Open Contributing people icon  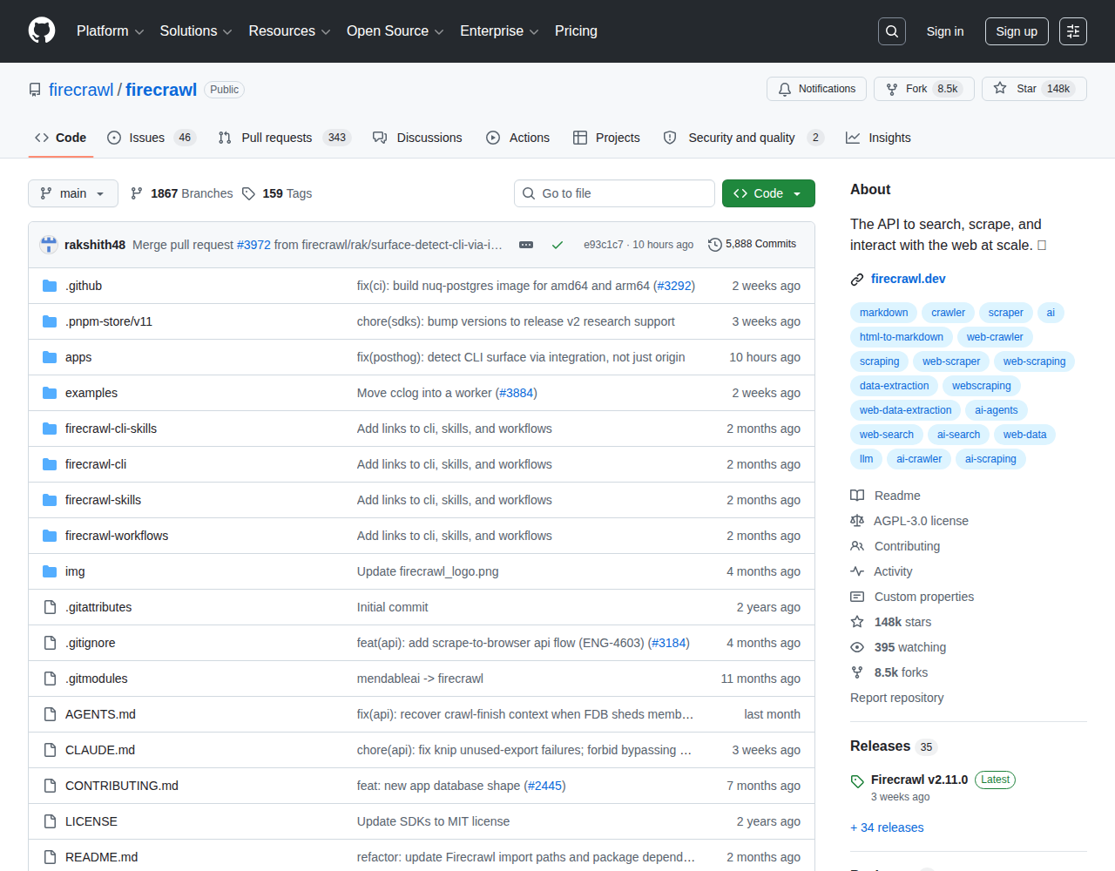click(857, 546)
